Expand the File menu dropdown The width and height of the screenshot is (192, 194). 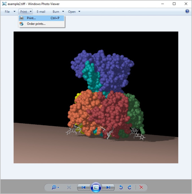tap(10, 12)
